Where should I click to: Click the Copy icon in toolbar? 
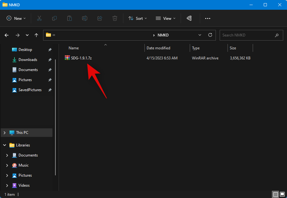pyautogui.click(x=54, y=19)
